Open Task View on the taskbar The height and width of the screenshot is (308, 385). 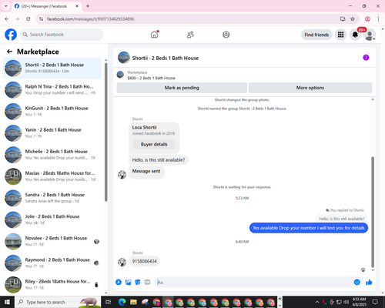(x=108, y=302)
